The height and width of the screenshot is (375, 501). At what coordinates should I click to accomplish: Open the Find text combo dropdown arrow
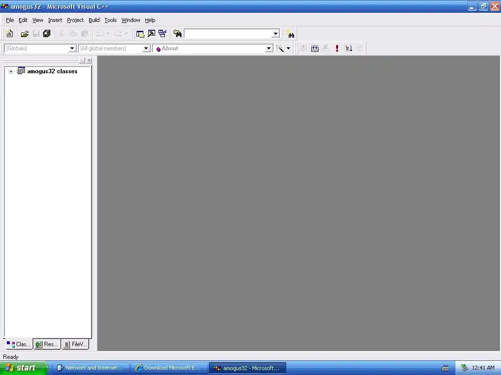tap(276, 34)
